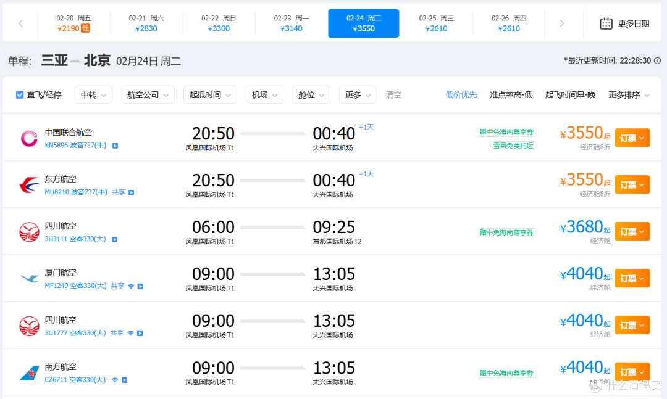Click 清空 to clear filters

[x=393, y=95]
